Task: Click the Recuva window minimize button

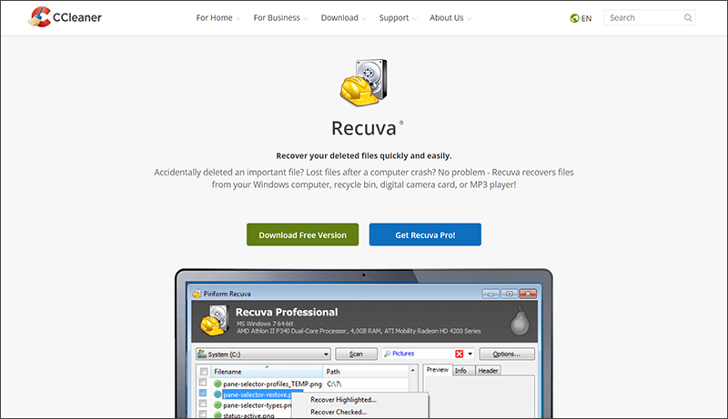Action: point(490,294)
